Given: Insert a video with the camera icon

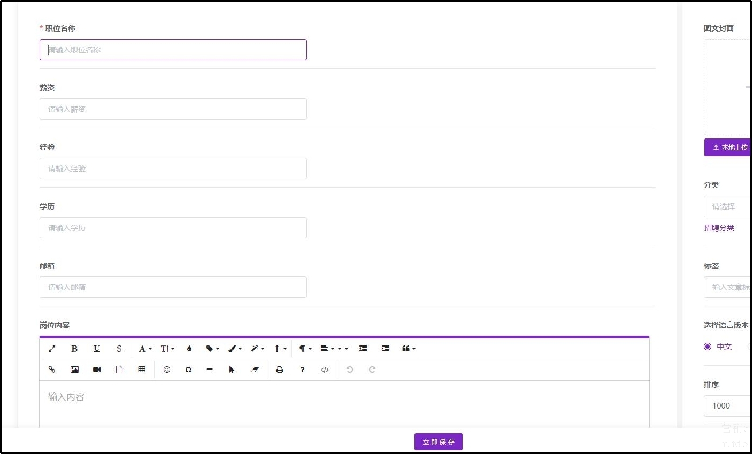Looking at the screenshot, I should [x=97, y=370].
